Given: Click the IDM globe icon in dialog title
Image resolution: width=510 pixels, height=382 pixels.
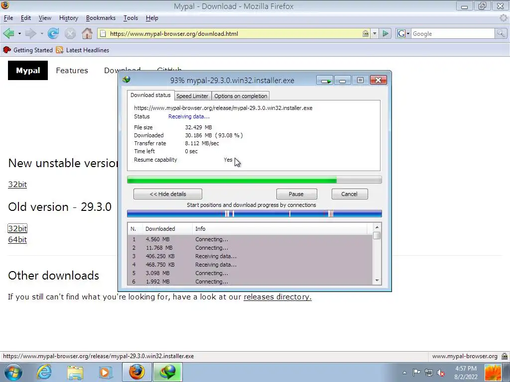Looking at the screenshot, I should [127, 80].
